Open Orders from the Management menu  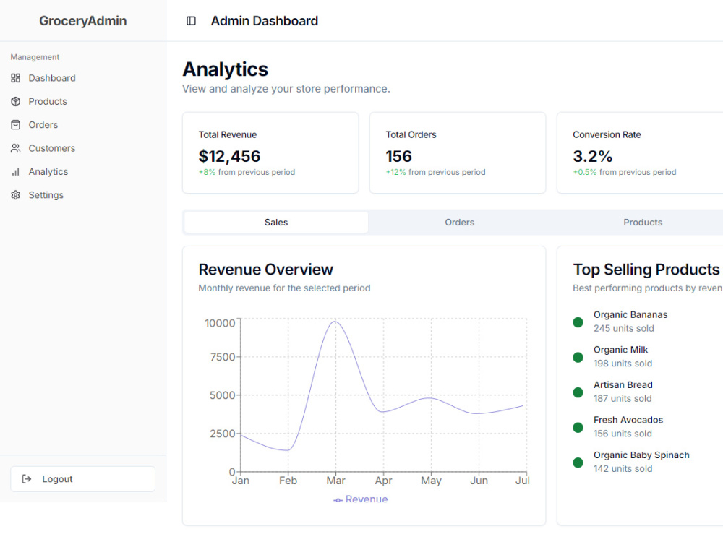pos(83,125)
